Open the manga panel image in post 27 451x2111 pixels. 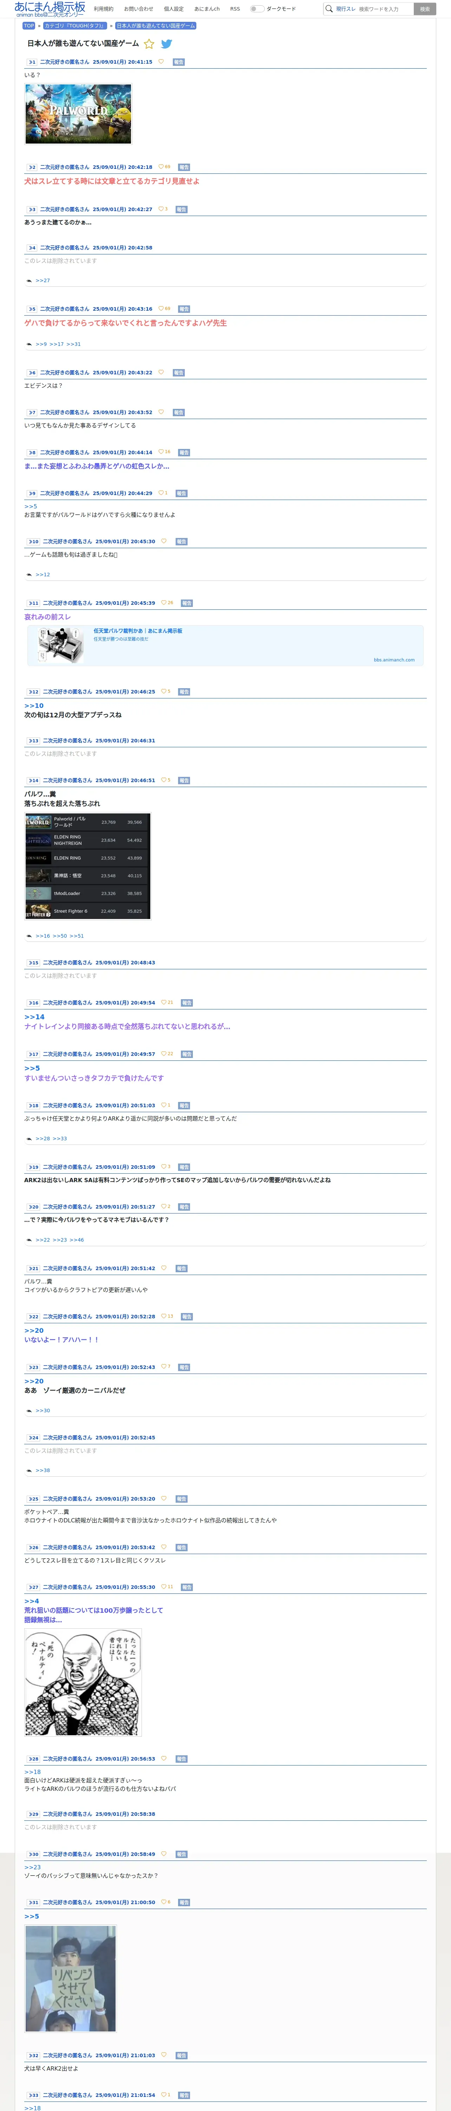pyautogui.click(x=83, y=1682)
